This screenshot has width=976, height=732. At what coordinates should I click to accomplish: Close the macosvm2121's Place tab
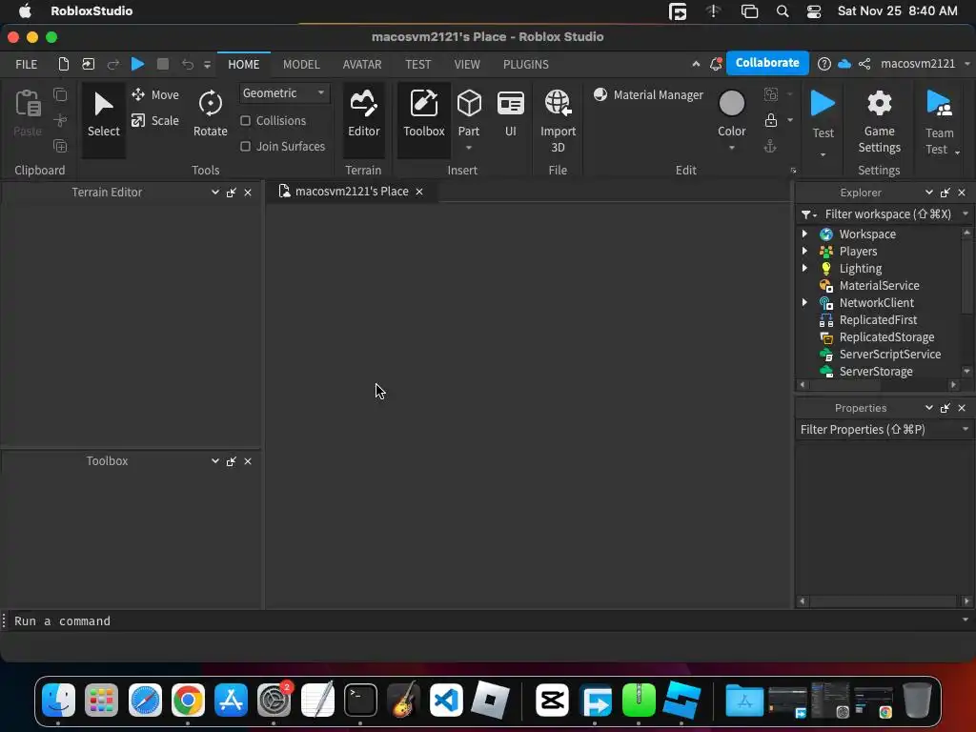419,192
